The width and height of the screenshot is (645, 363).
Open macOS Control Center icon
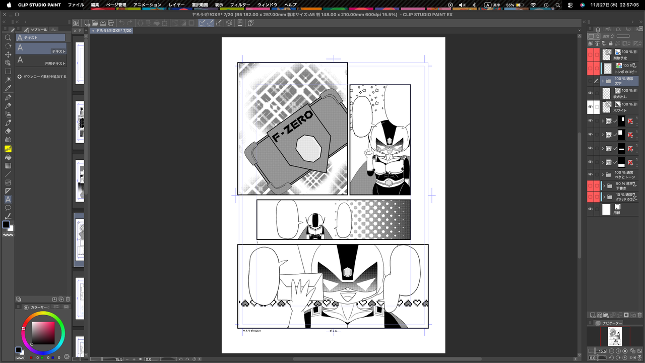(570, 5)
